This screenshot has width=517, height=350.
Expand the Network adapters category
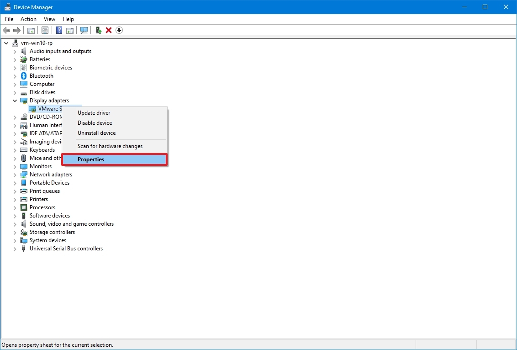pyautogui.click(x=14, y=174)
